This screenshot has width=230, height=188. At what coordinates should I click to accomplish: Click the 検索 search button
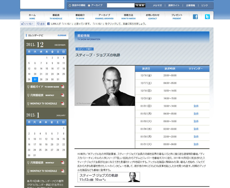[x=140, y=5]
